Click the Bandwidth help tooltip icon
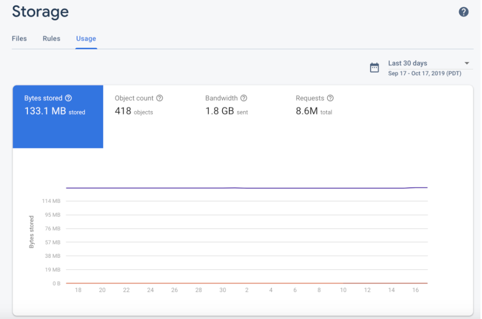This screenshot has height=319, width=482. click(242, 98)
